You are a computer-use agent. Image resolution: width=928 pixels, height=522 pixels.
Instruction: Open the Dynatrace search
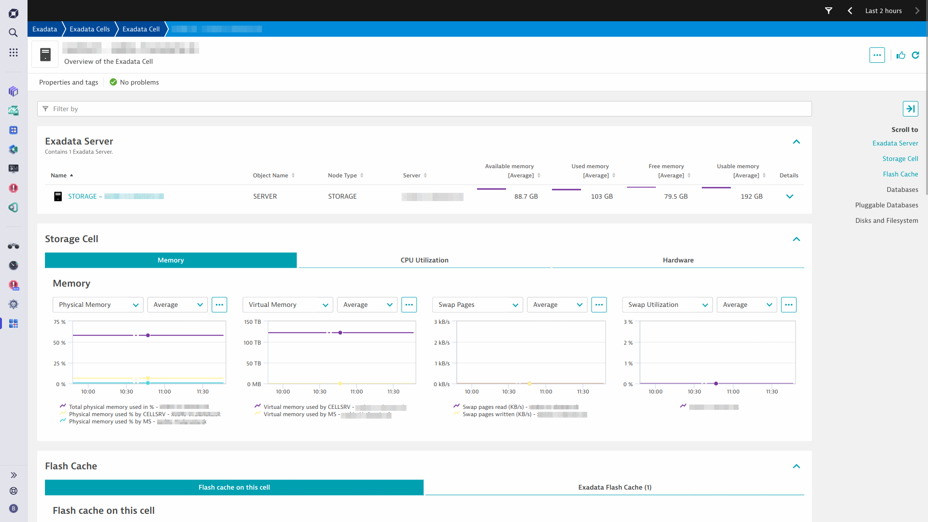coord(13,33)
